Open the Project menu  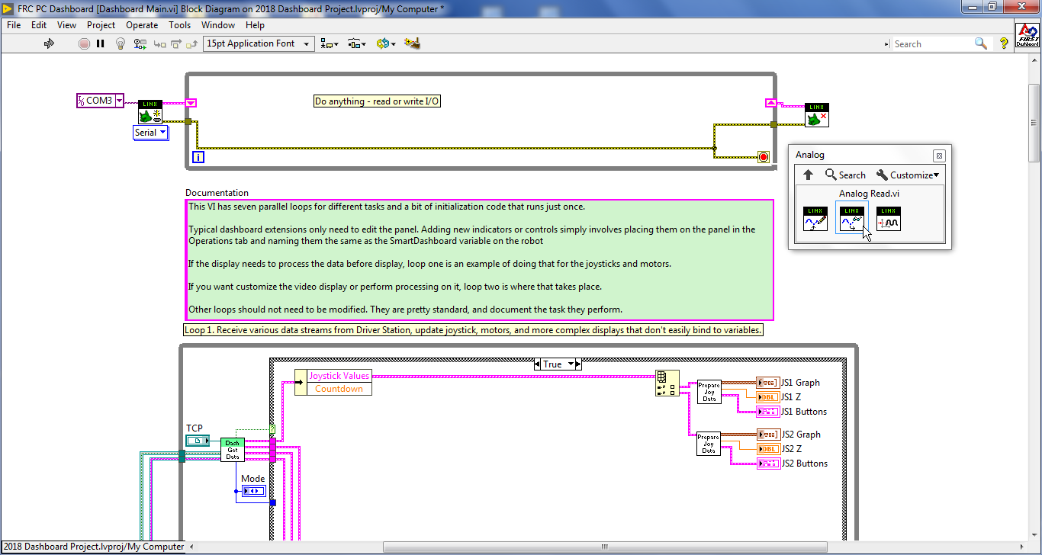(x=101, y=24)
